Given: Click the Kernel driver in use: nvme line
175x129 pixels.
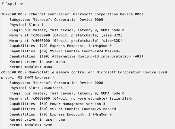Looking at the screenshot, I should (x=37, y=120).
